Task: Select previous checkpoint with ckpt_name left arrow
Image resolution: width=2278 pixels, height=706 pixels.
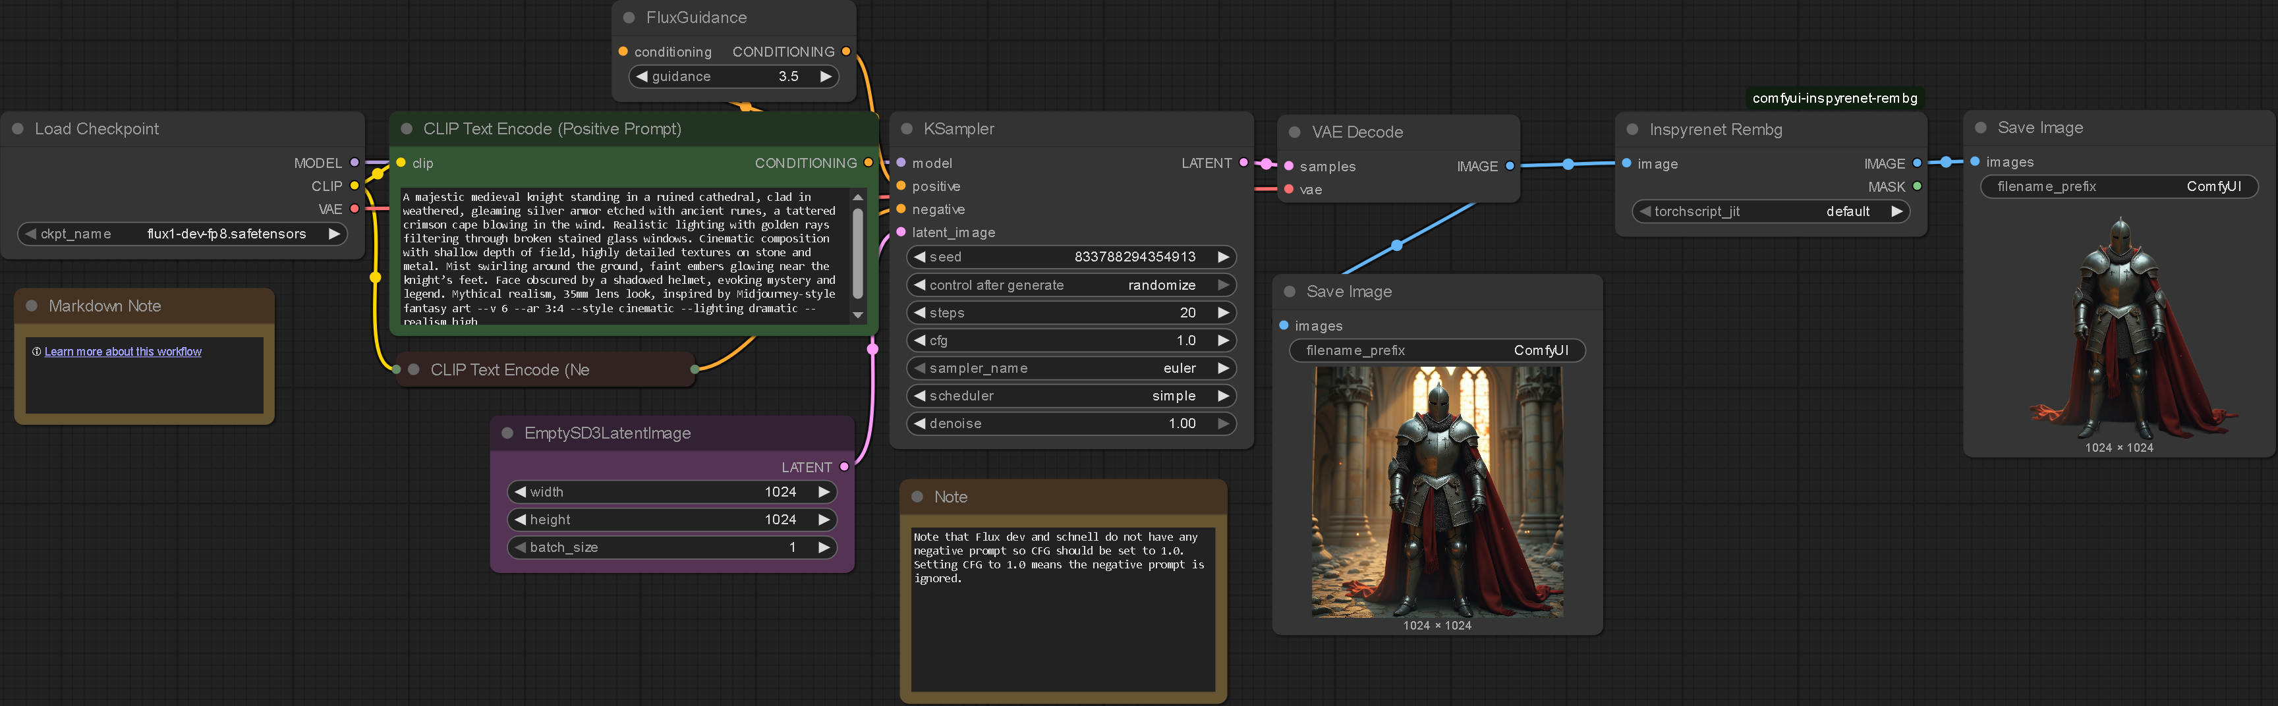Action: [x=31, y=234]
